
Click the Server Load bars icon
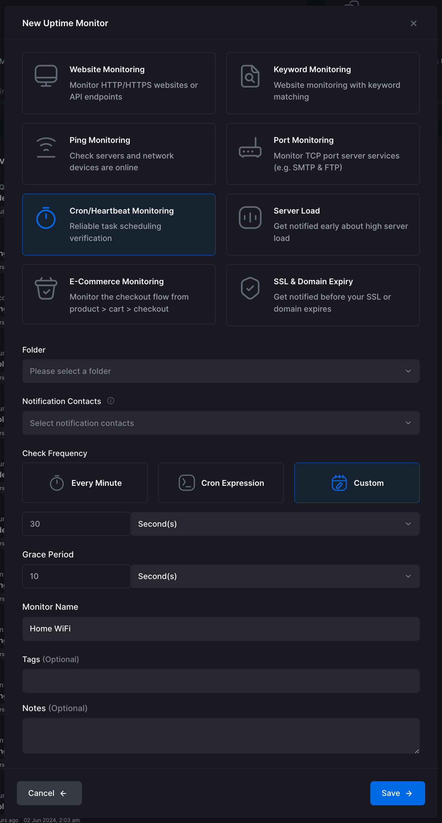(250, 217)
